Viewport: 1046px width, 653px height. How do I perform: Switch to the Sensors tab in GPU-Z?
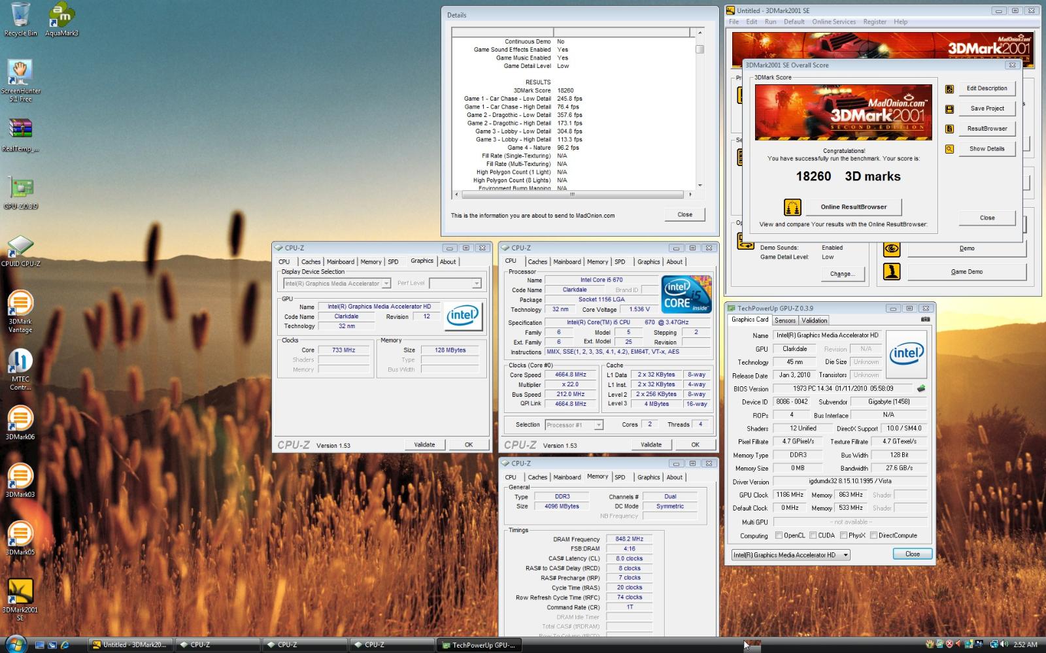click(x=785, y=320)
